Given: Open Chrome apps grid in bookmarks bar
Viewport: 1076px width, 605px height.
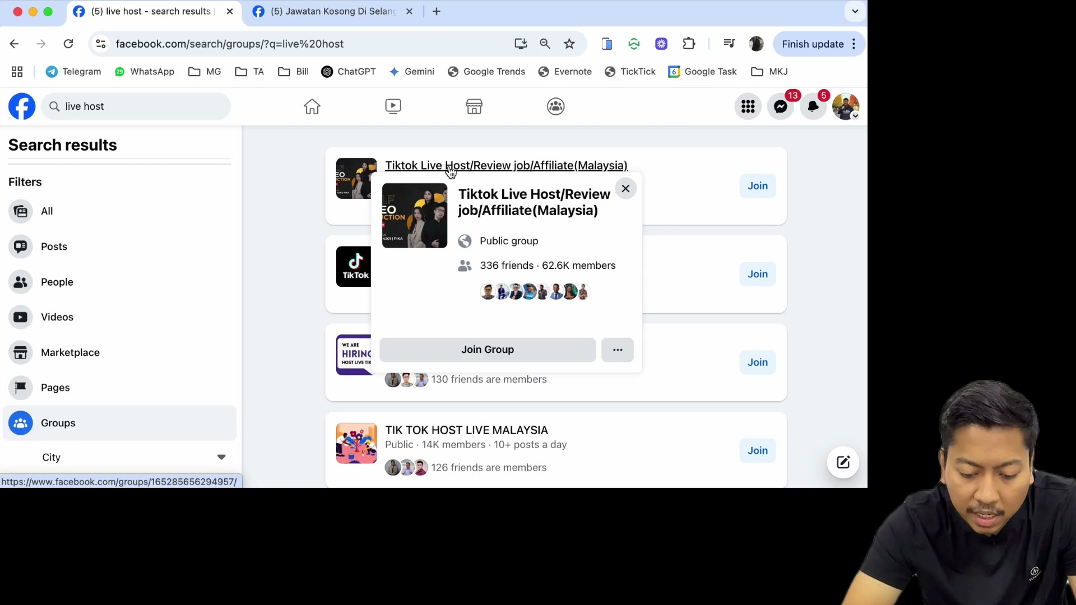Looking at the screenshot, I should pyautogui.click(x=17, y=72).
